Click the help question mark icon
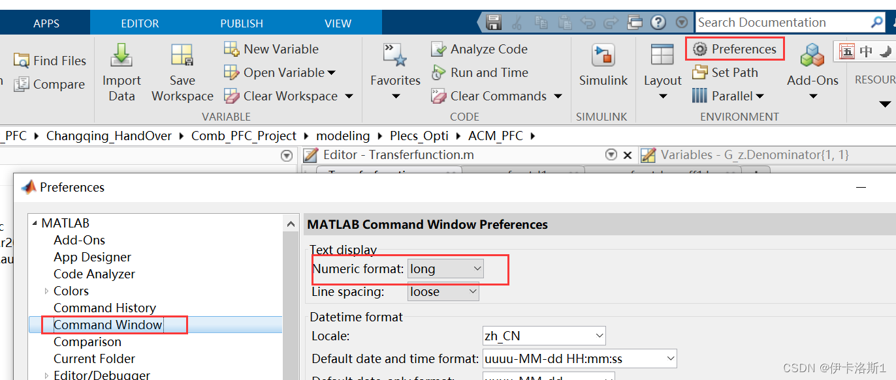This screenshot has width=896, height=380. (658, 22)
